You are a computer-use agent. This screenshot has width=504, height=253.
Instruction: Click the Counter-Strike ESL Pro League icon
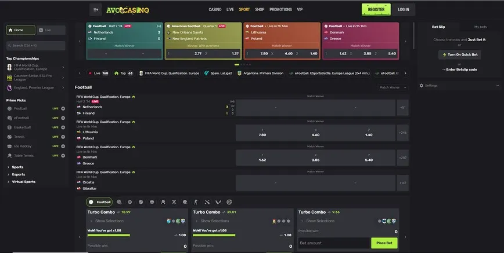point(9,77)
